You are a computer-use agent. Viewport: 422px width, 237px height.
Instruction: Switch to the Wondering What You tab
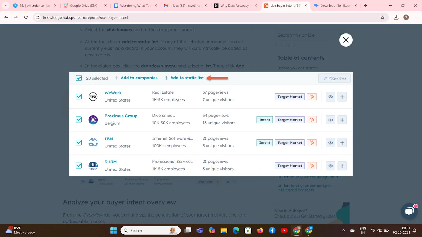pyautogui.click(x=135, y=6)
